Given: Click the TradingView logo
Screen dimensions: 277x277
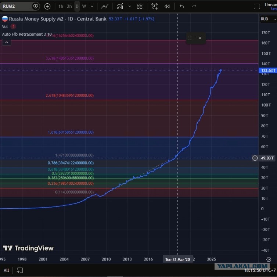Looking at the screenshot, I should (x=28, y=248).
